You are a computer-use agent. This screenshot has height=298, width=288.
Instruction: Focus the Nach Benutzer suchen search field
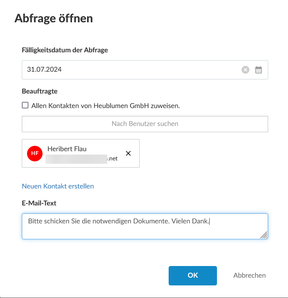[145, 124]
